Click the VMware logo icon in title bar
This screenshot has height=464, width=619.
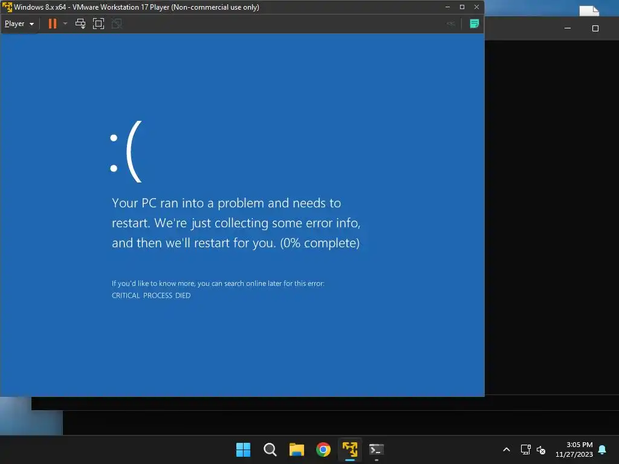click(x=7, y=7)
